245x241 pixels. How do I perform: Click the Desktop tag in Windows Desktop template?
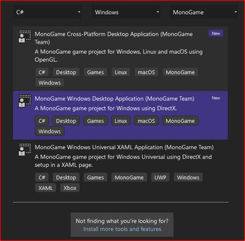point(66,121)
